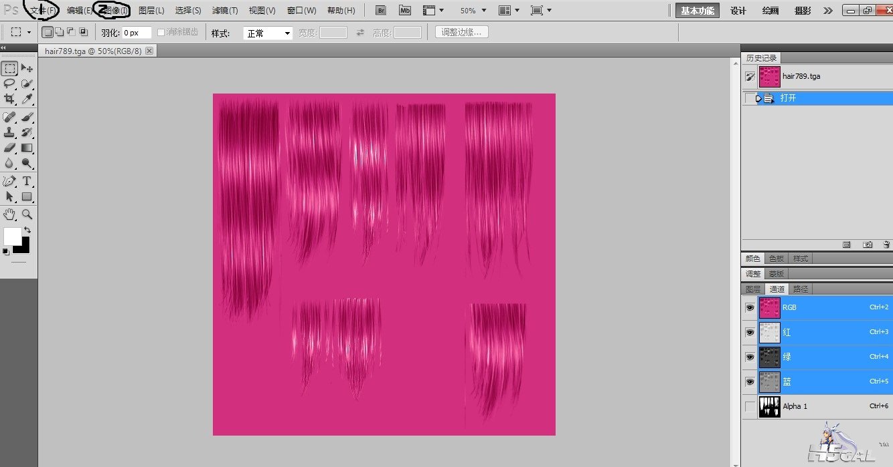
Task: Click the 调整边缘... button
Action: [x=461, y=32]
